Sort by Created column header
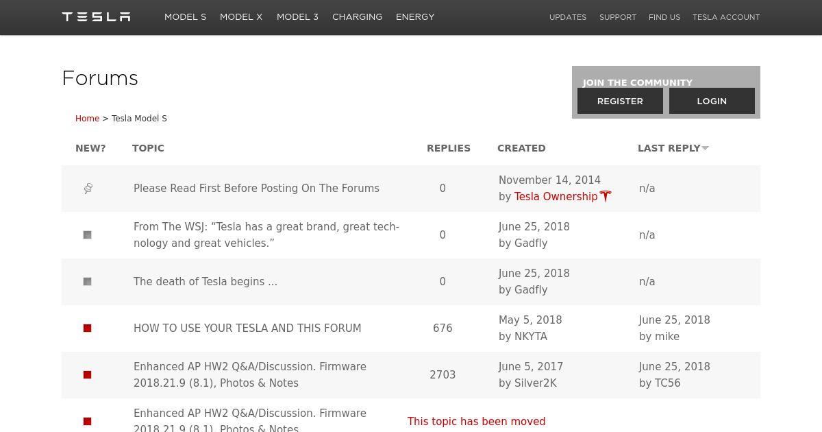Viewport: 822px width, 432px height. tap(521, 148)
